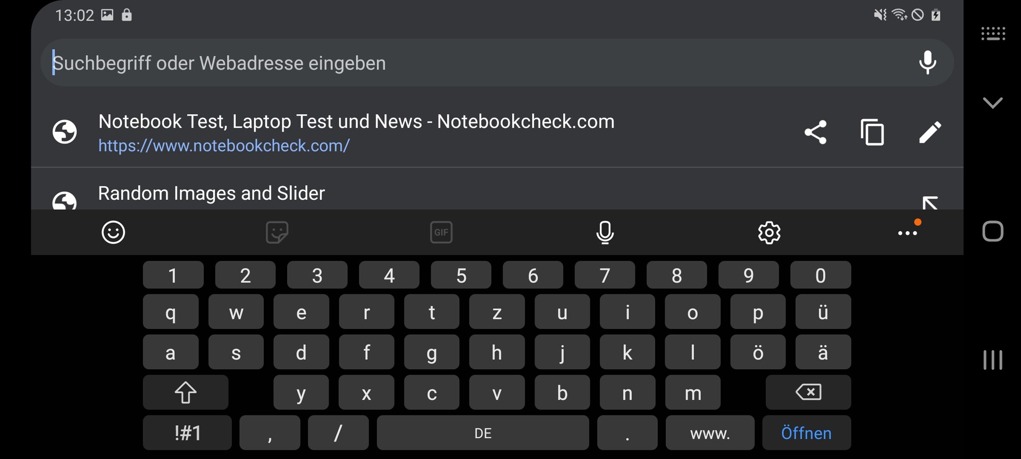This screenshot has width=1021, height=459.
Task: Open the GIF keyboard panel
Action: click(441, 232)
